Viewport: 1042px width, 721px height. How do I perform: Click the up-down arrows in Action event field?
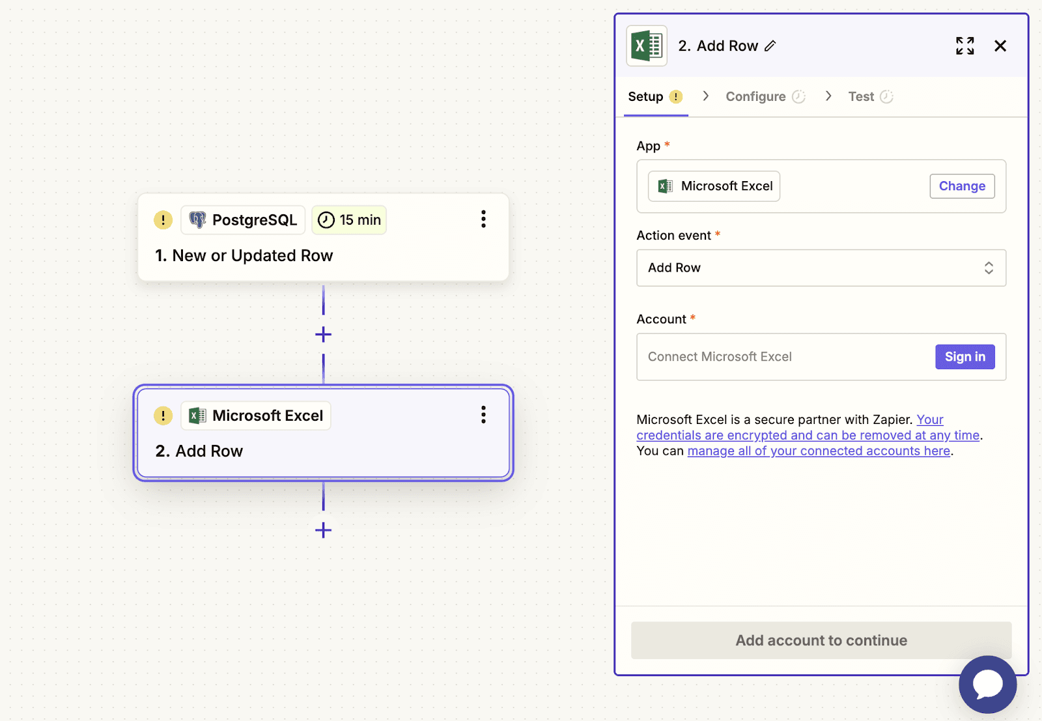coord(989,268)
